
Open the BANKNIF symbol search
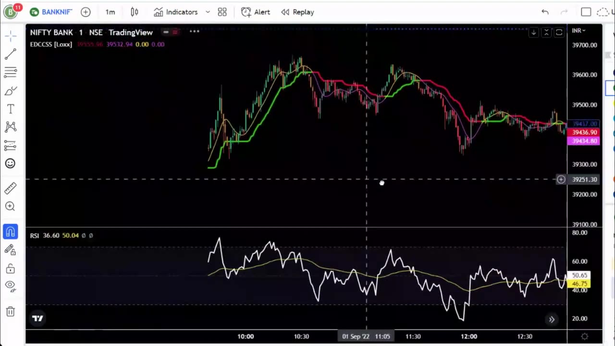click(51, 12)
